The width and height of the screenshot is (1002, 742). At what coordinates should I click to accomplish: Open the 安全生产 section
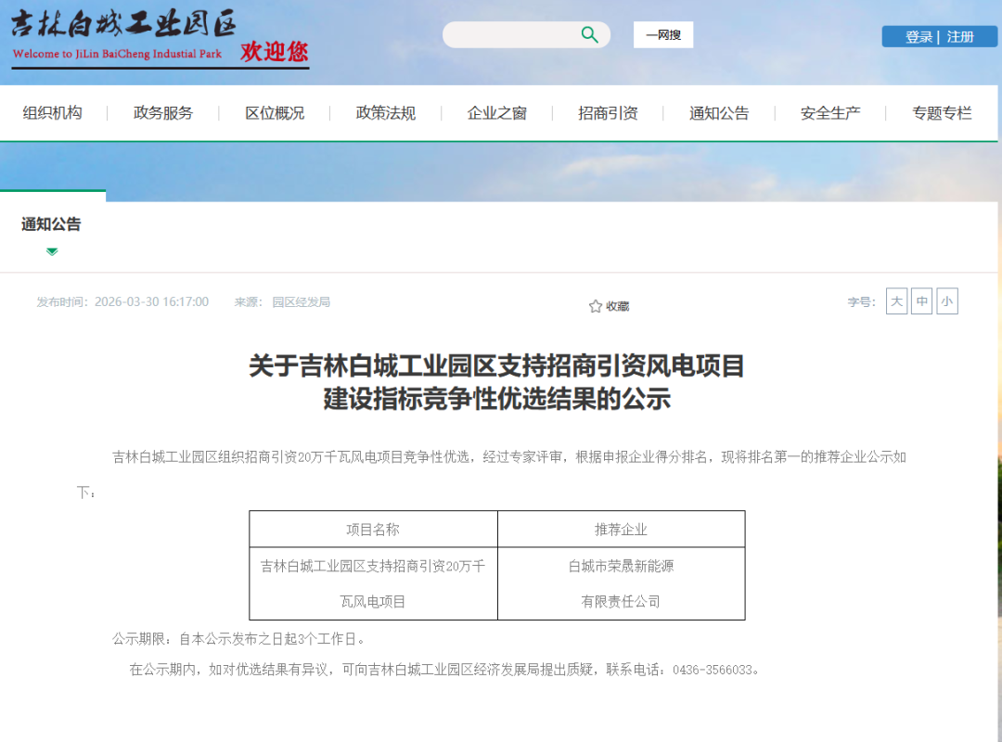point(830,113)
